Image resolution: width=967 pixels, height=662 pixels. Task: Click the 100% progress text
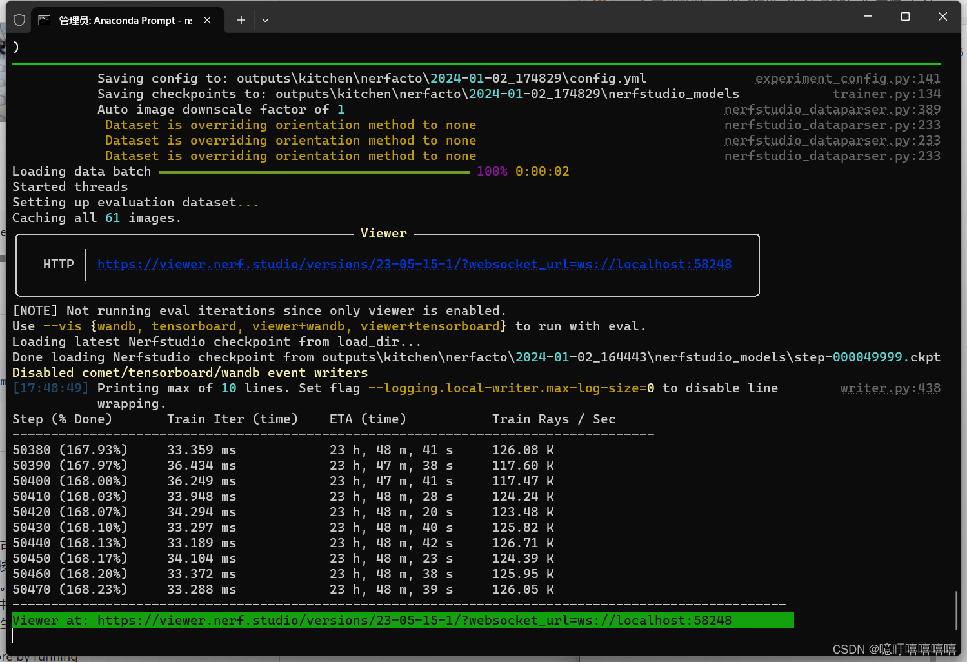492,171
